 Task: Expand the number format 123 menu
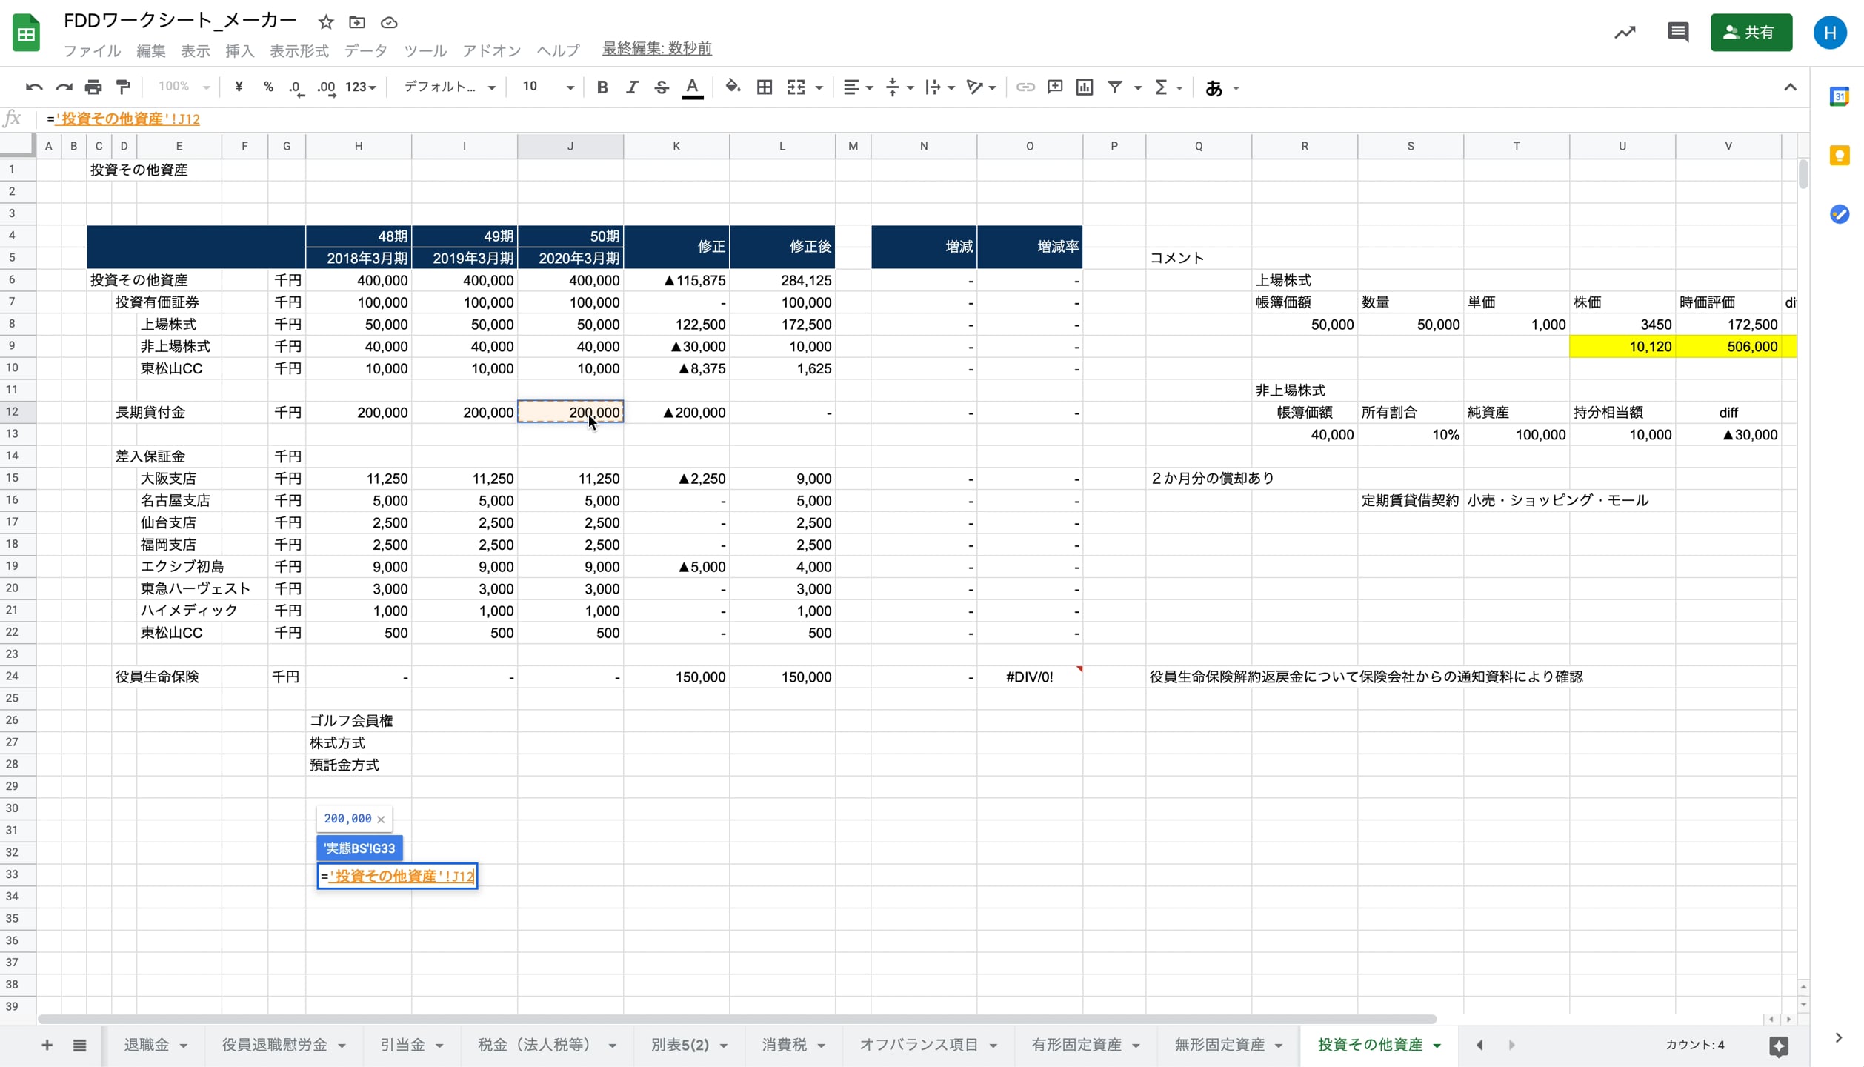point(361,87)
